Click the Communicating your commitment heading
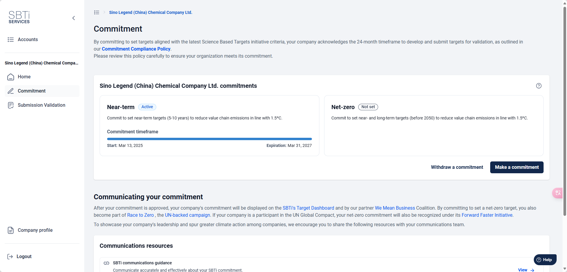 pyautogui.click(x=148, y=197)
